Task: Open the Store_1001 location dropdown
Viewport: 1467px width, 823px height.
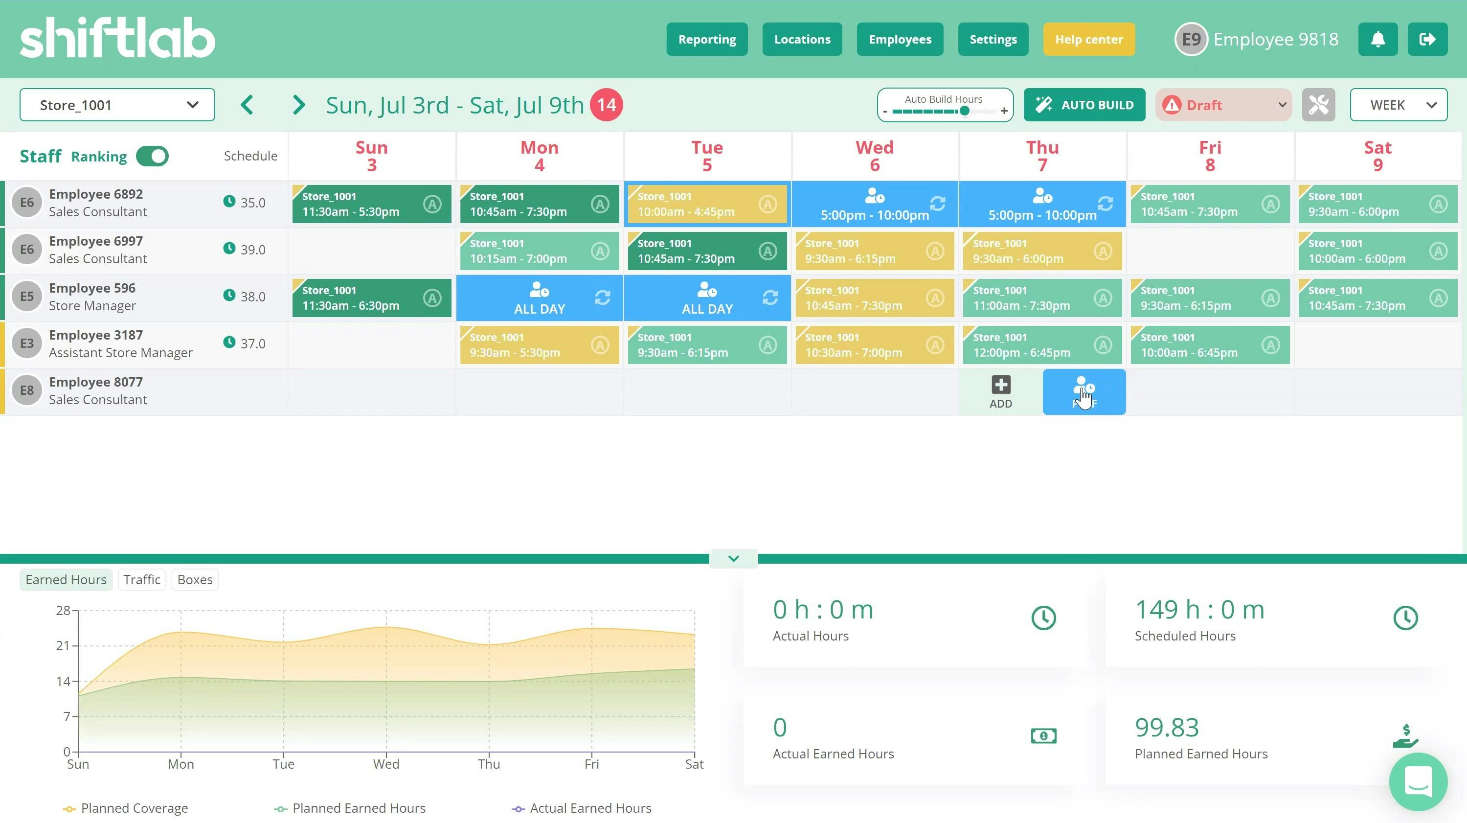Action: click(x=117, y=105)
